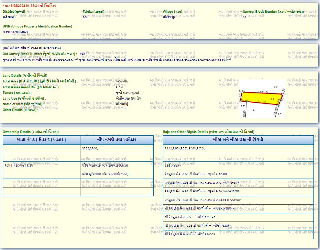
Task: Click the પ્રમોલગેશન નોંધ નં.૨૧૩૩ line
Action: [x=32, y=48]
